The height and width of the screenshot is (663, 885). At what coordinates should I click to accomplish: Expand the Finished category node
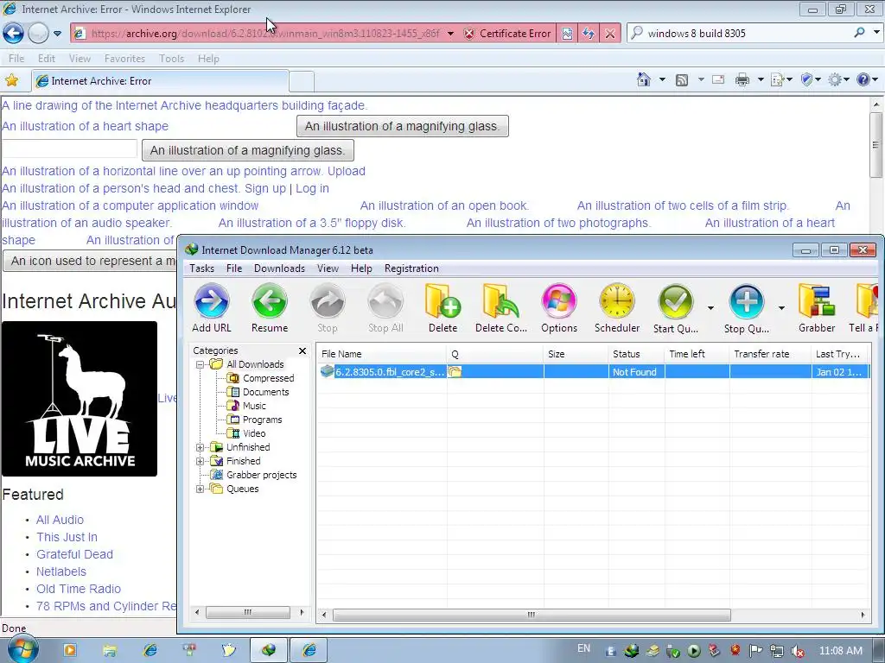coord(200,461)
